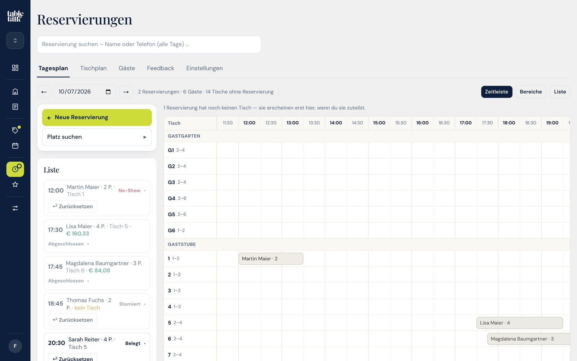The image size is (577, 361).
Task: Select the Liste view
Action: point(560,92)
